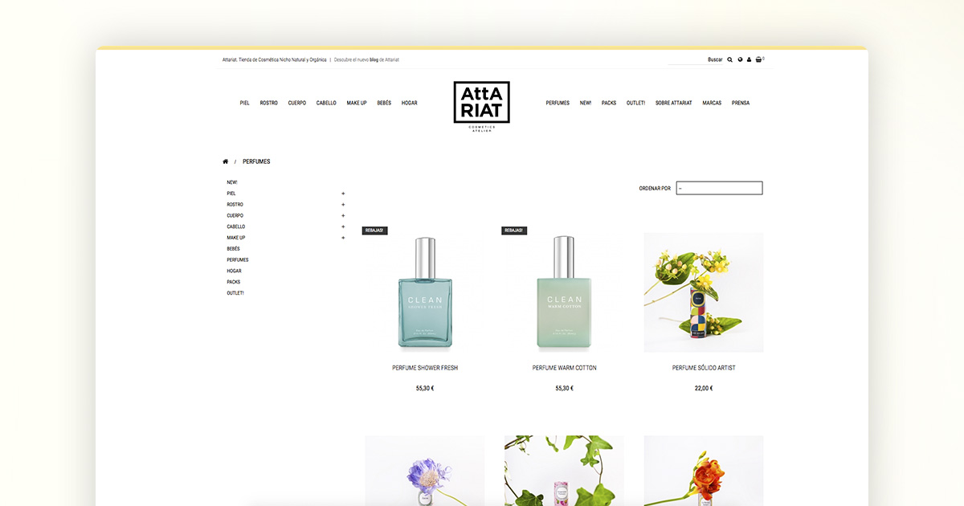The image size is (964, 506).
Task: Open Make Up in the top navigation
Action: pyautogui.click(x=357, y=103)
